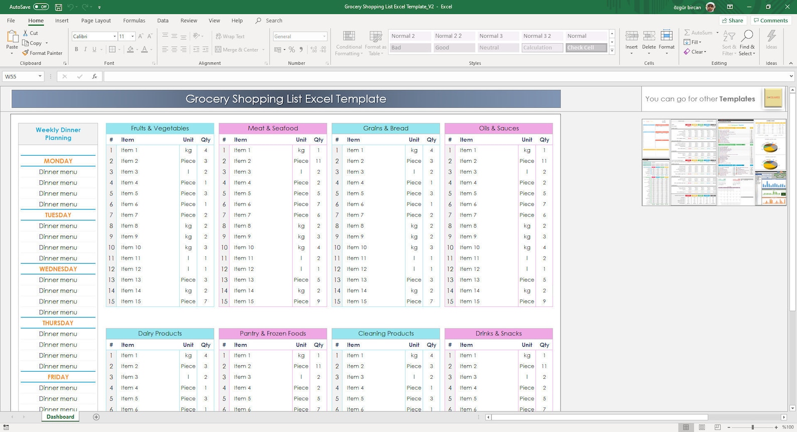The height and width of the screenshot is (432, 797).
Task: Select the Bad cell style
Action: click(410, 48)
